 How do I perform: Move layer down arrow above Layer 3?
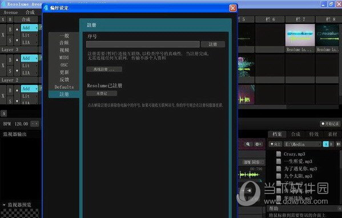(17, 41)
